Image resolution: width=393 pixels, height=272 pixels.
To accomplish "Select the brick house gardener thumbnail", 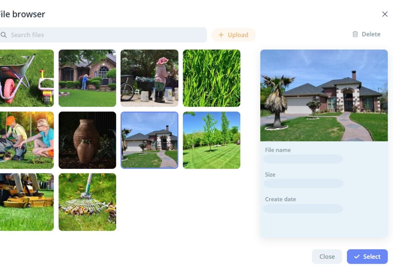I will [x=87, y=78].
